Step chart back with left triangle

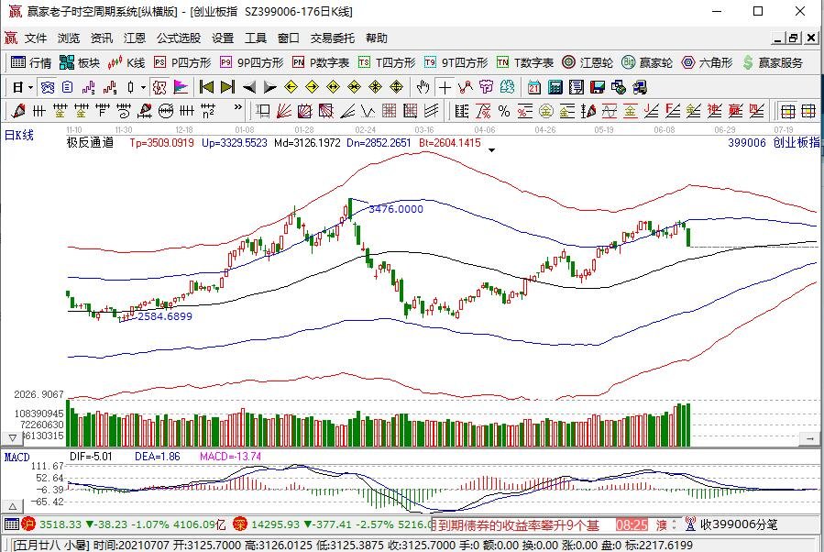[249, 87]
